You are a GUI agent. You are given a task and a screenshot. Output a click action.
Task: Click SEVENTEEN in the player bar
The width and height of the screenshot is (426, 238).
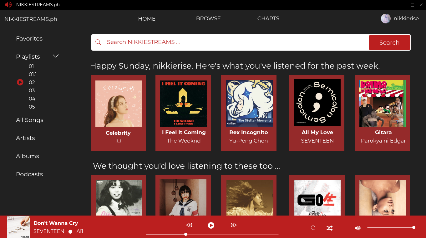49,231
